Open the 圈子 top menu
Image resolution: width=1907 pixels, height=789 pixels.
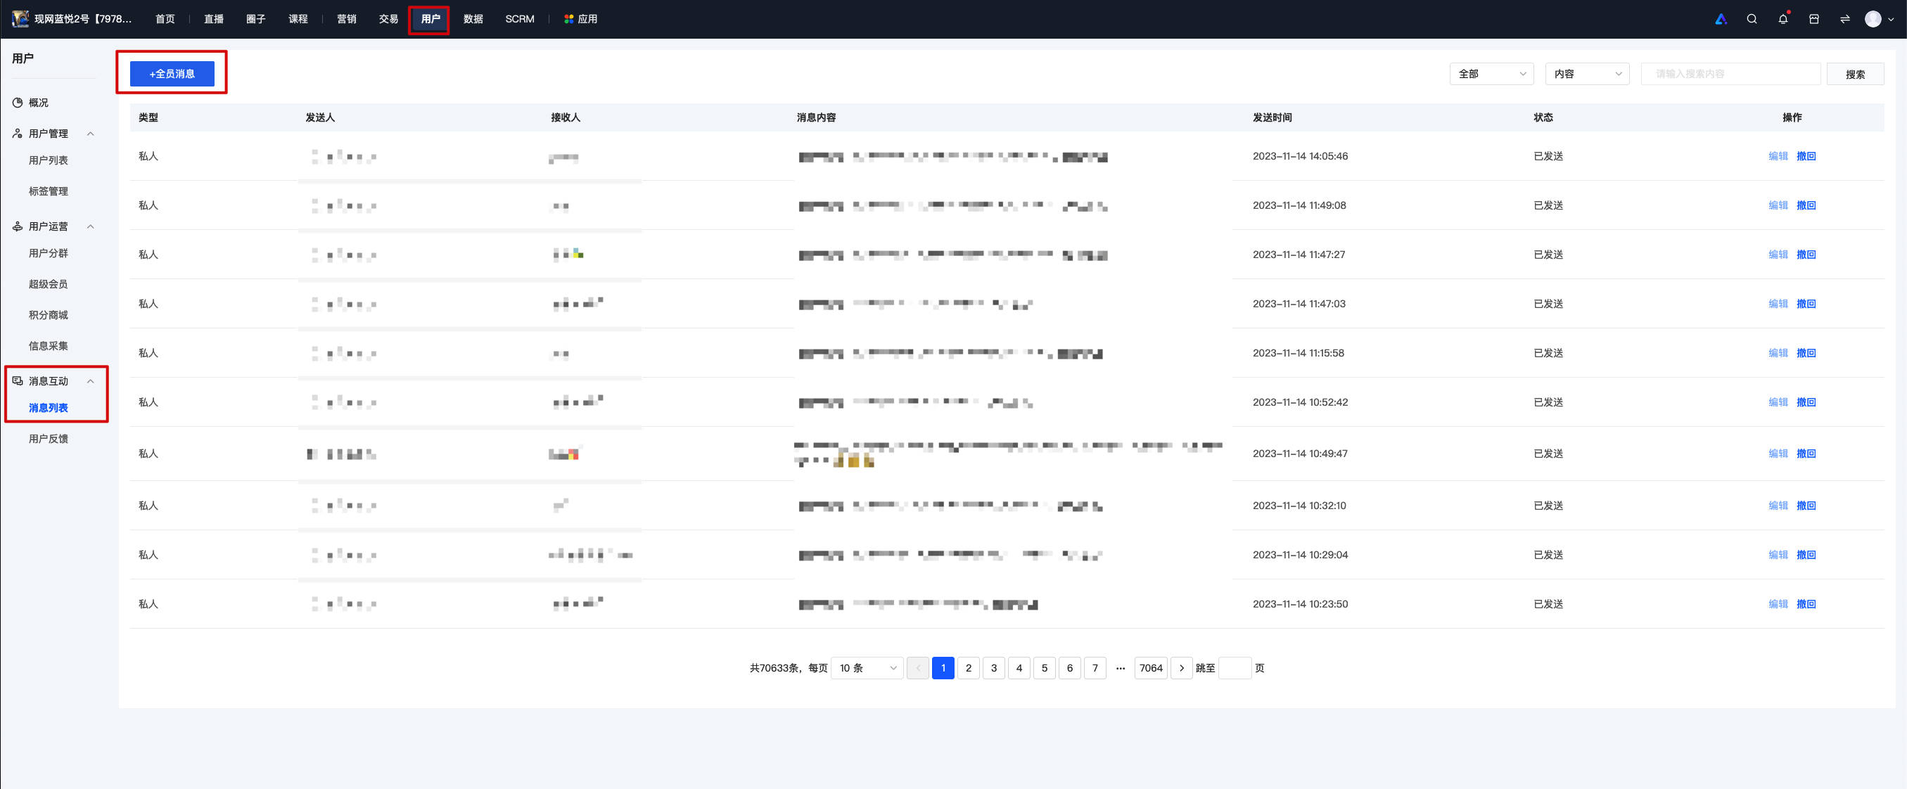point(256,19)
